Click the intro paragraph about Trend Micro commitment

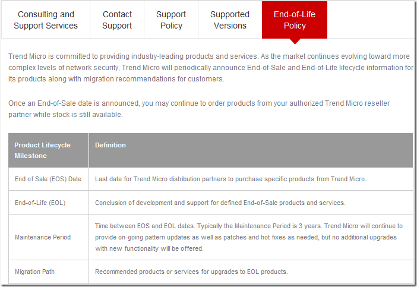click(211, 68)
